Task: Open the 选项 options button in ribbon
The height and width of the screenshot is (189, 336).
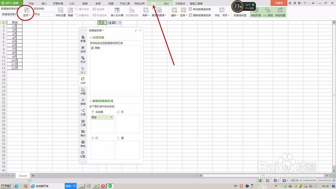Action: point(26,13)
